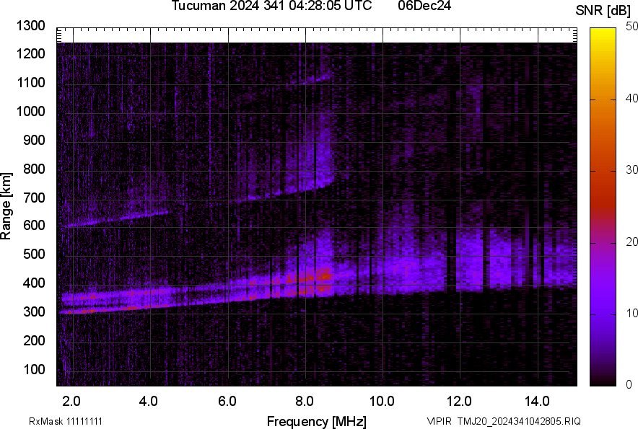Click the range tick label '1000'

point(30,111)
